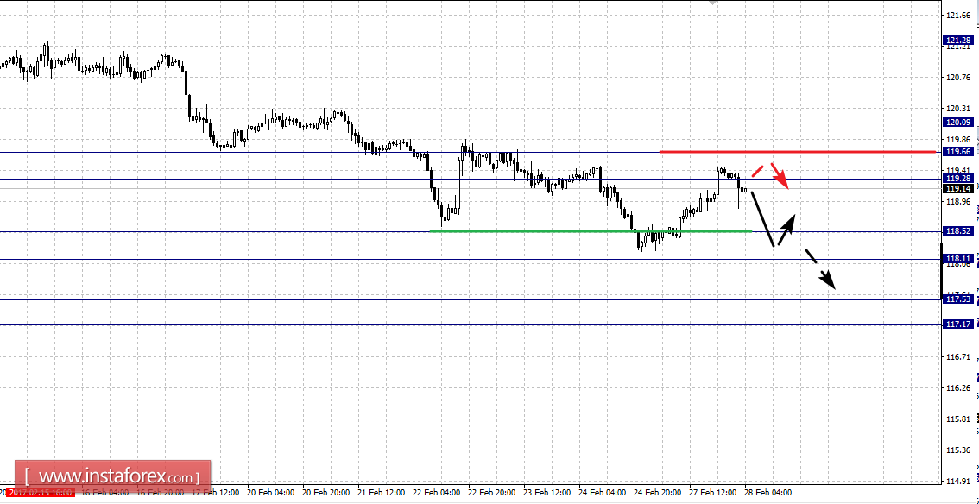
Task: Click the 20 Feb 04:00 time label
Action: (x=269, y=492)
